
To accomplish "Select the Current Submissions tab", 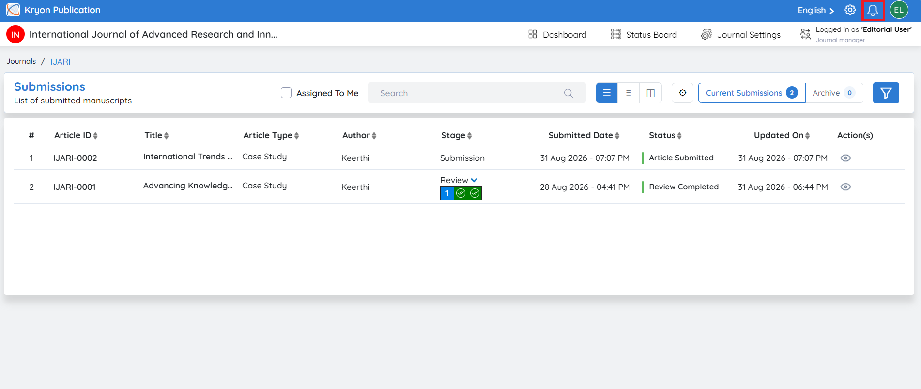I will [x=752, y=93].
